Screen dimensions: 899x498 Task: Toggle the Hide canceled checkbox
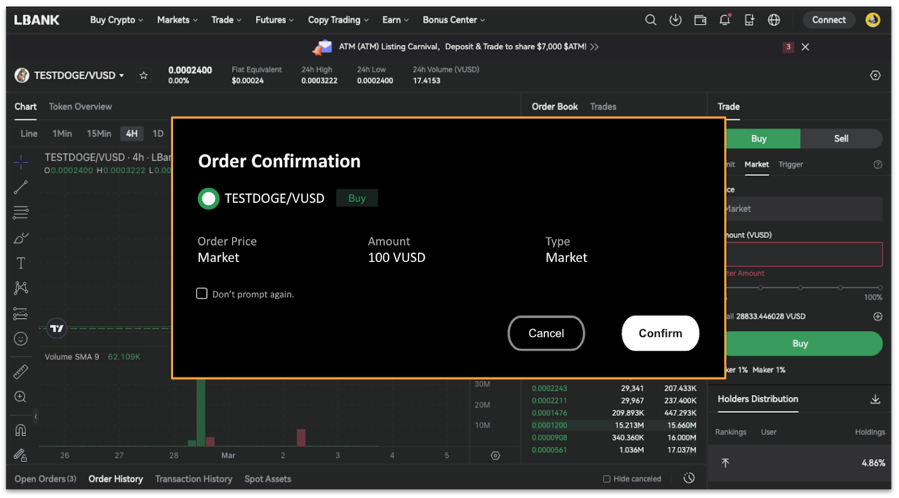(607, 479)
